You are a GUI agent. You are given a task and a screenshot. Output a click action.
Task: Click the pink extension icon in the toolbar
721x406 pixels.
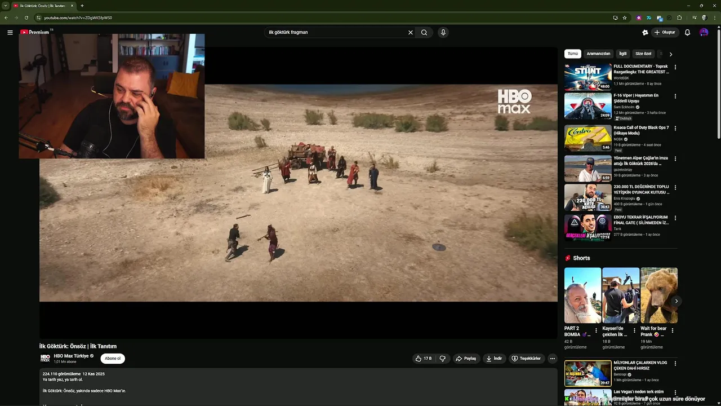point(639,17)
